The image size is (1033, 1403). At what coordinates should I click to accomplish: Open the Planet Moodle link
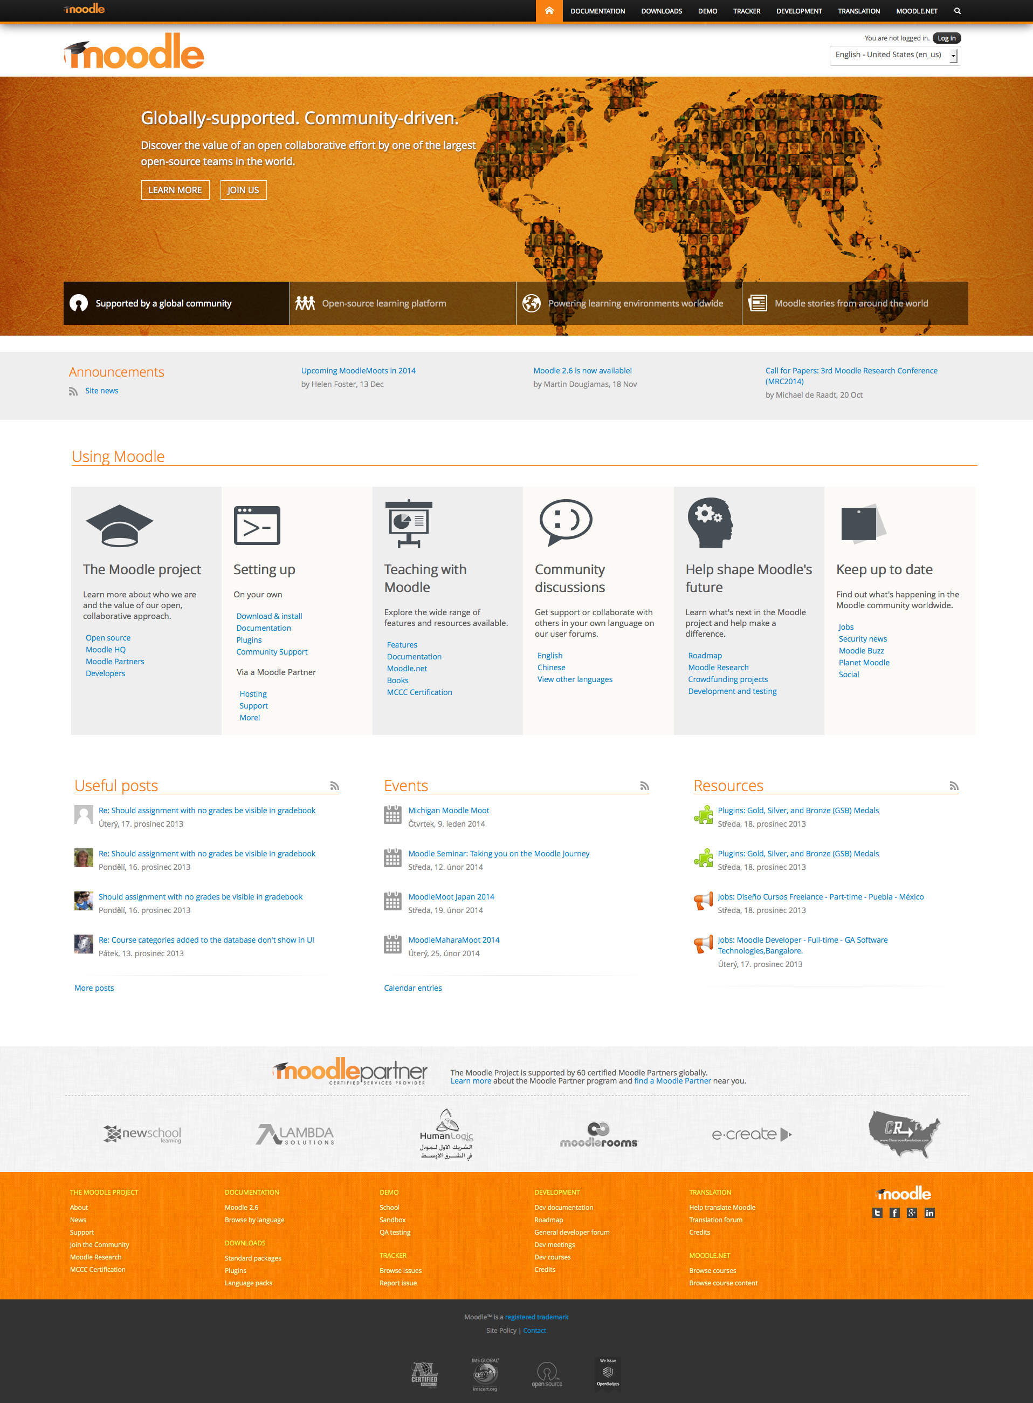(864, 663)
